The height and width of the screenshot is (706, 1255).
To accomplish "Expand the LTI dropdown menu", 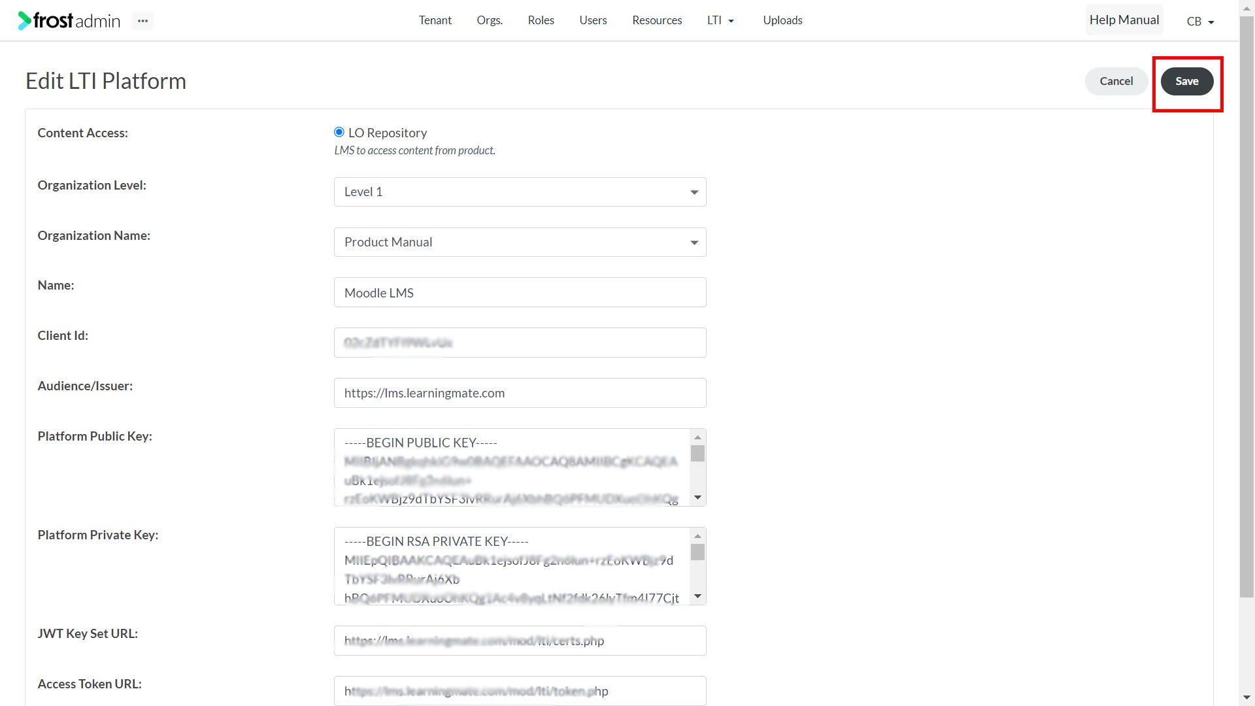I will point(720,20).
